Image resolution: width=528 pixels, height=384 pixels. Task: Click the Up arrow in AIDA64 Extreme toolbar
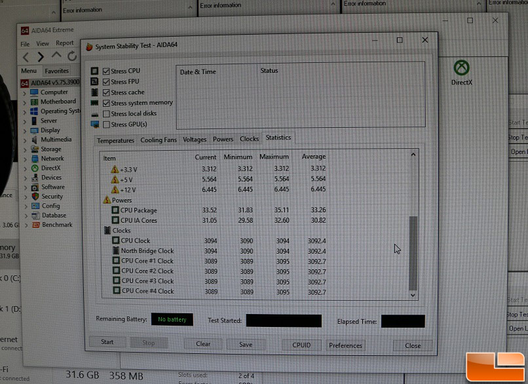click(56, 55)
